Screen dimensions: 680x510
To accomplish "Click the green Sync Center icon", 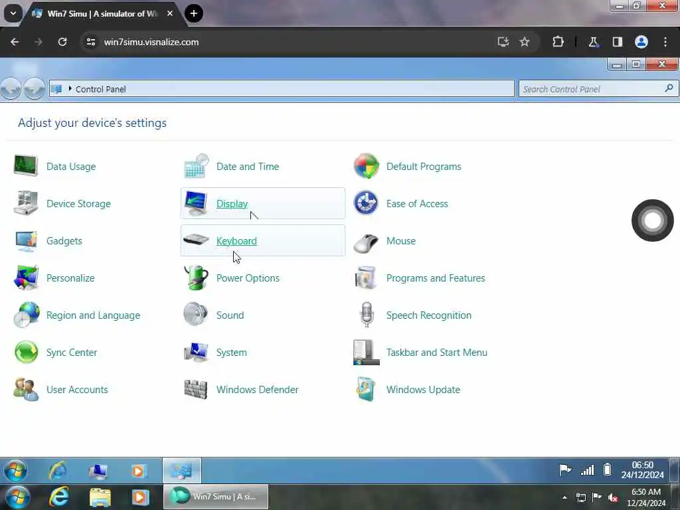I will 26,352.
